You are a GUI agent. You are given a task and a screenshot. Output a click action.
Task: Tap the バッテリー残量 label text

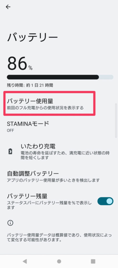27,196
